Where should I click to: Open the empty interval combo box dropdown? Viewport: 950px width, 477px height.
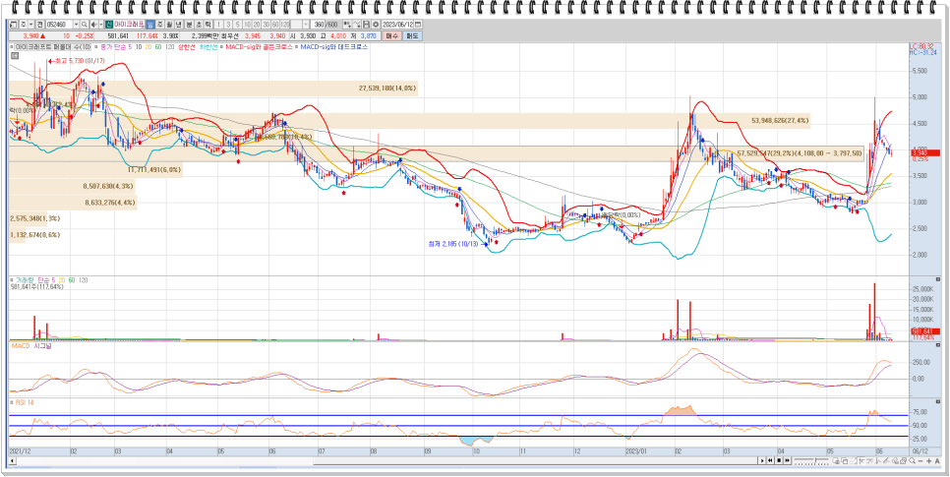point(306,25)
